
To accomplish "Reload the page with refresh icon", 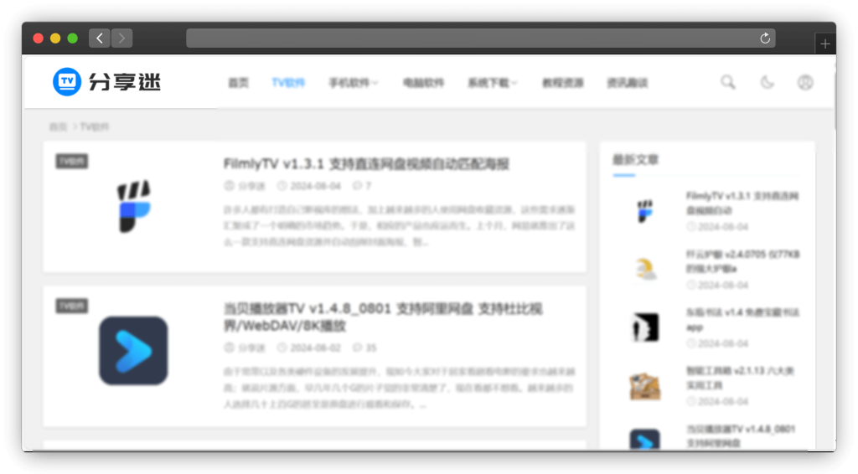I will 765,39.
